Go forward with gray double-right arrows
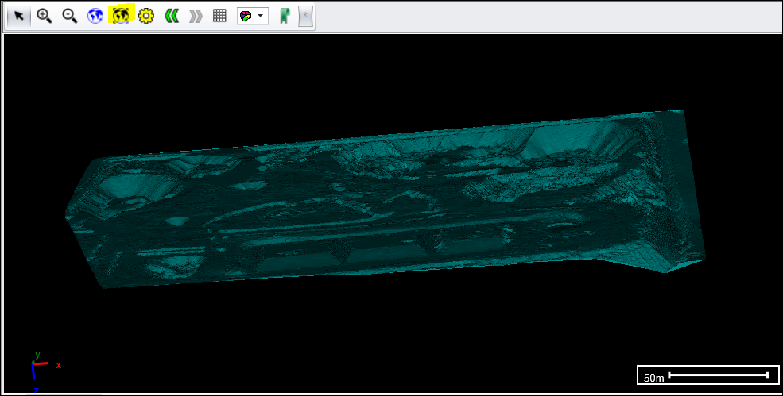The height and width of the screenshot is (396, 783). click(195, 16)
